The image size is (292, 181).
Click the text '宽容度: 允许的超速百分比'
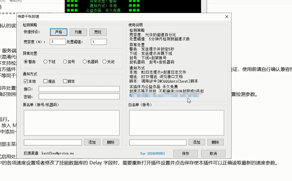[x=153, y=35]
